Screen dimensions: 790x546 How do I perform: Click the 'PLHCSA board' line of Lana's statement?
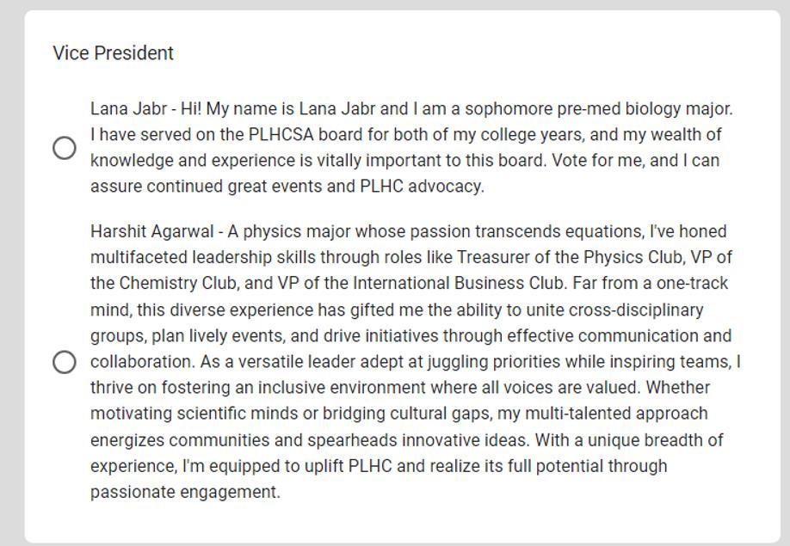(310, 135)
